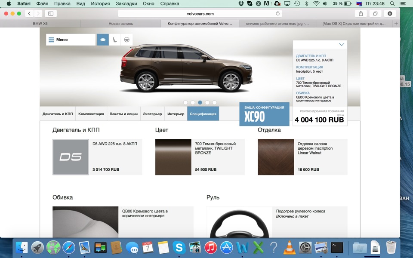Open the keyboard layout flag menu
Viewport: 413px width, 258px height.
pos(358,3)
